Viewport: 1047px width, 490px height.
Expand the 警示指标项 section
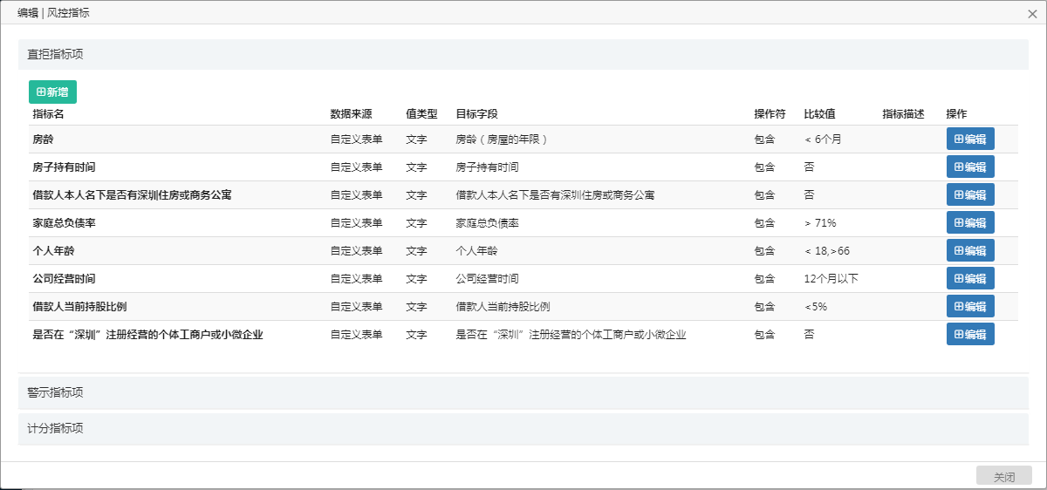pyautogui.click(x=56, y=393)
